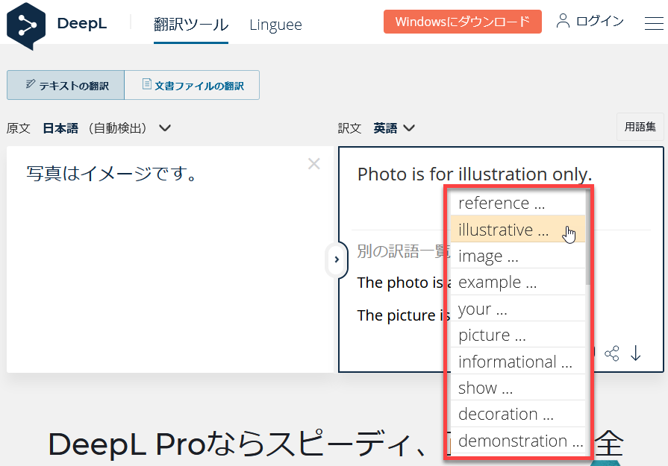Select the テキストの翻訳 tab
668x466 pixels.
point(66,86)
